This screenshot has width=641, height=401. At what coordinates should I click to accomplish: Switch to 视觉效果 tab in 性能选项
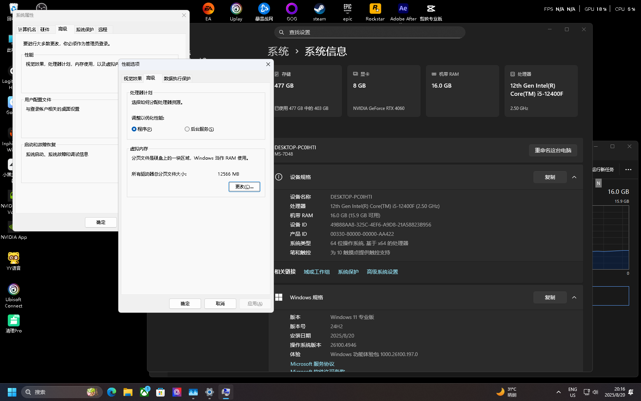coord(132,78)
